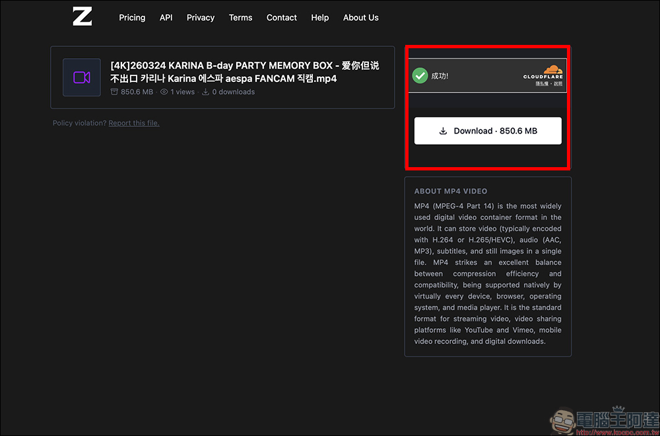Navigate to the Contact page

click(282, 18)
